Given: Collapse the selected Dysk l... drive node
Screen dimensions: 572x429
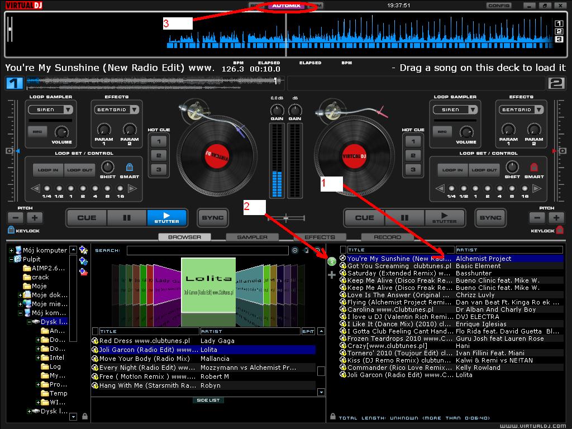Looking at the screenshot, I should click(x=29, y=322).
